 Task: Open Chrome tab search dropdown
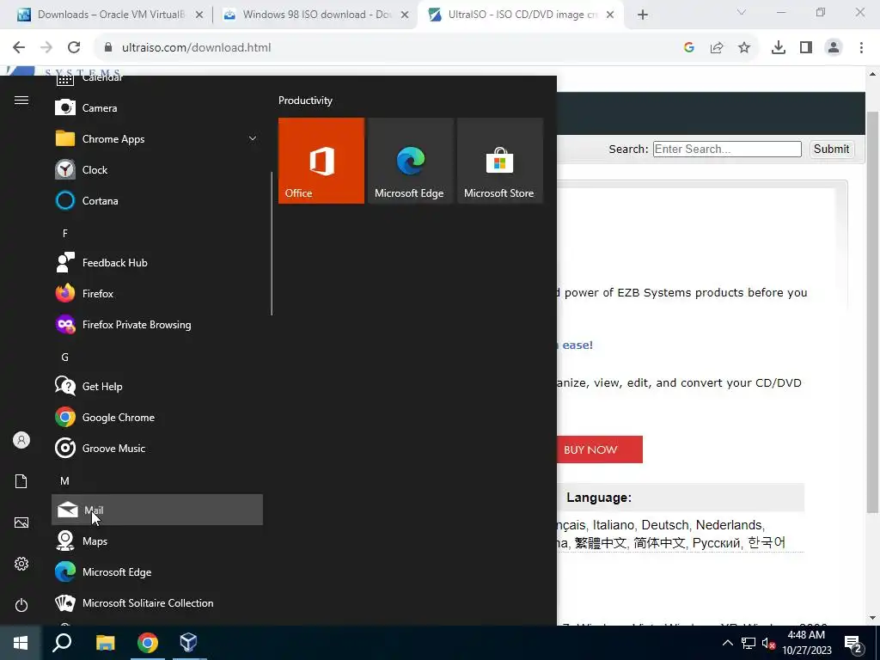tap(742, 12)
